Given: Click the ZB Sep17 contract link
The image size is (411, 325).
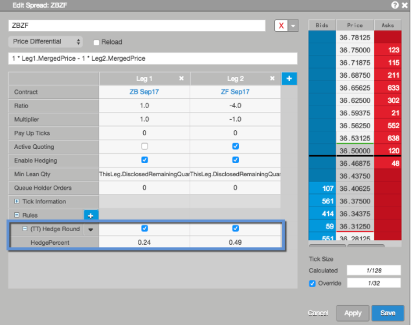Looking at the screenshot, I should pos(144,92).
